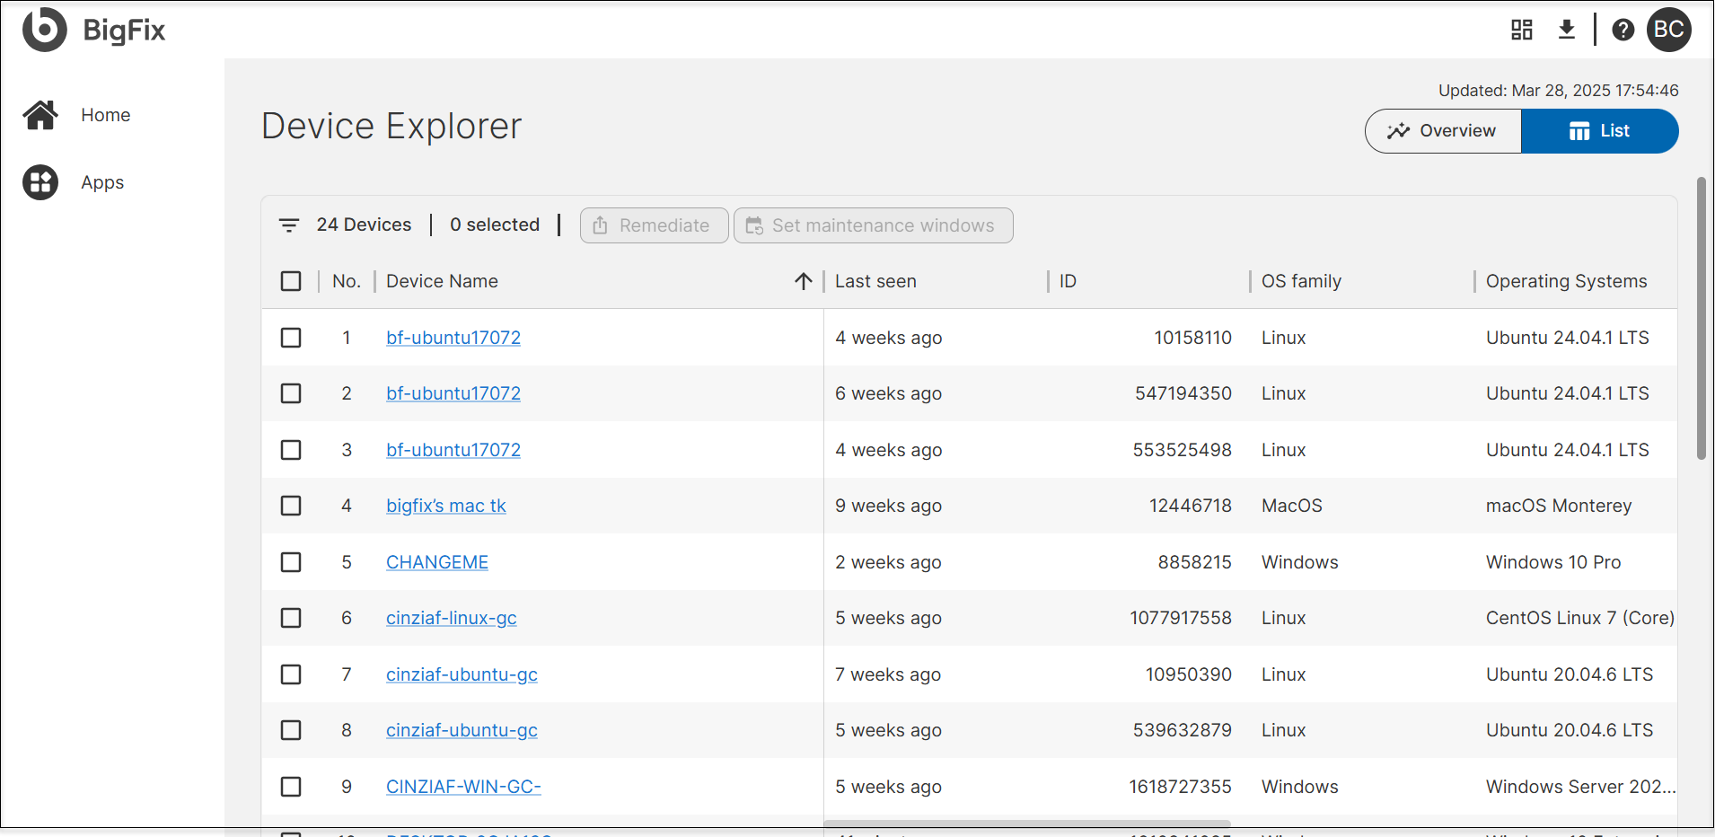Viewport: 1715px width, 837px height.
Task: Click the ID cell 1618727355
Action: 1180,787
